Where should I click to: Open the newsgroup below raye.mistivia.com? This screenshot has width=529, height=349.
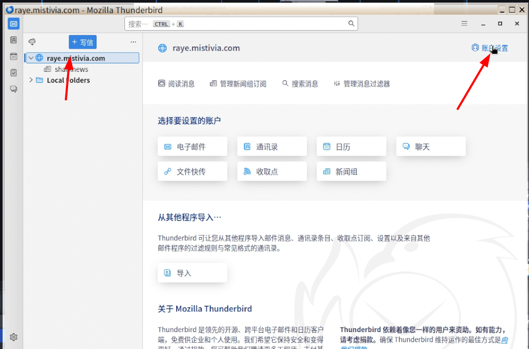(71, 69)
